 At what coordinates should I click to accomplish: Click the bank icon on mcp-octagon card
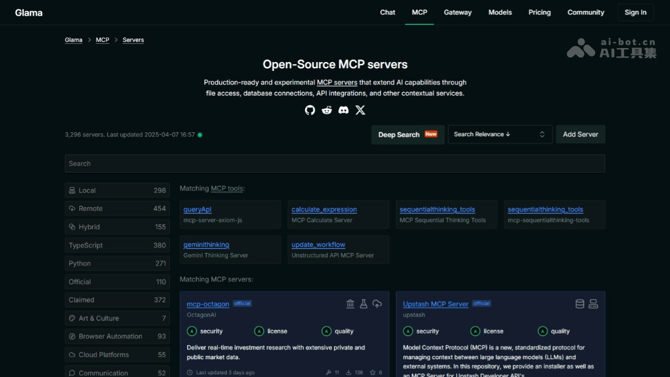click(350, 304)
